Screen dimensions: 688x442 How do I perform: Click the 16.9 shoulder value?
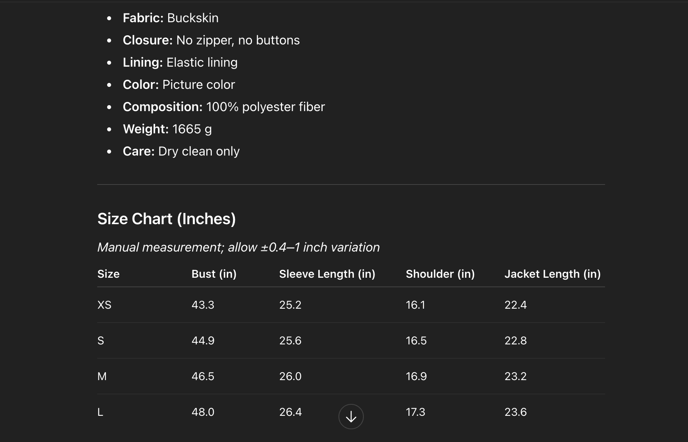click(x=416, y=376)
